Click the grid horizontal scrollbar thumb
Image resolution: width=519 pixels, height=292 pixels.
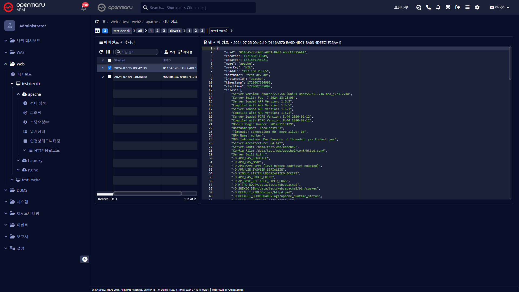coord(148,193)
